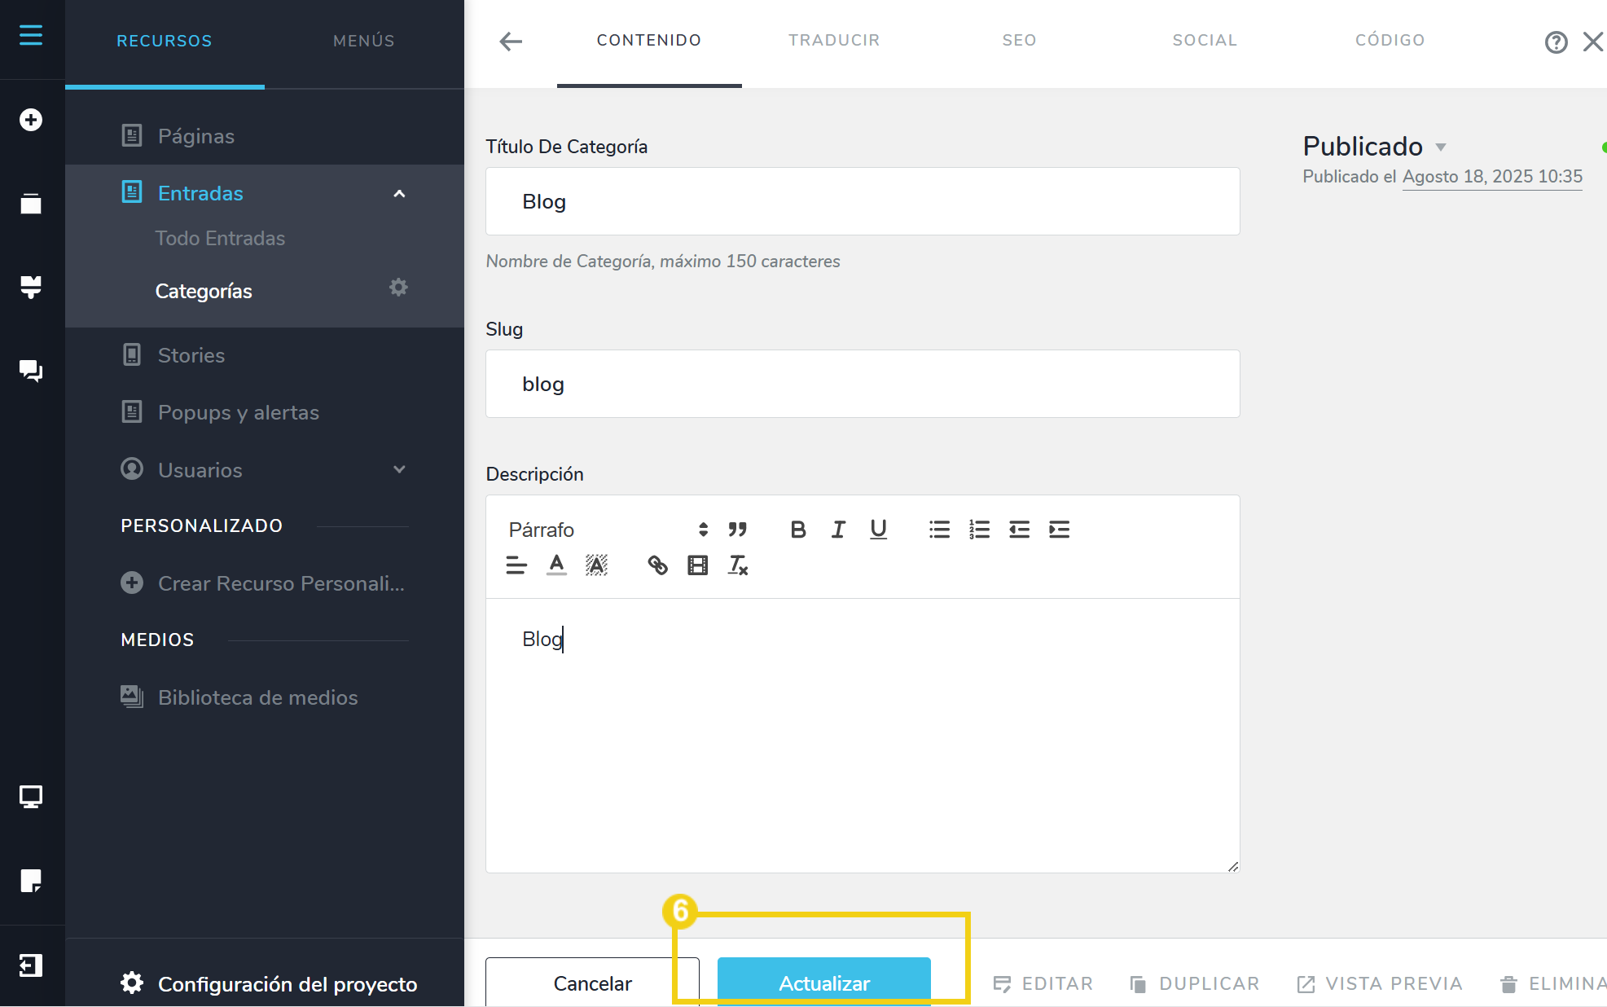Click inside the Descripción text area
Viewport: 1607px width, 1007px height.
[x=863, y=735]
